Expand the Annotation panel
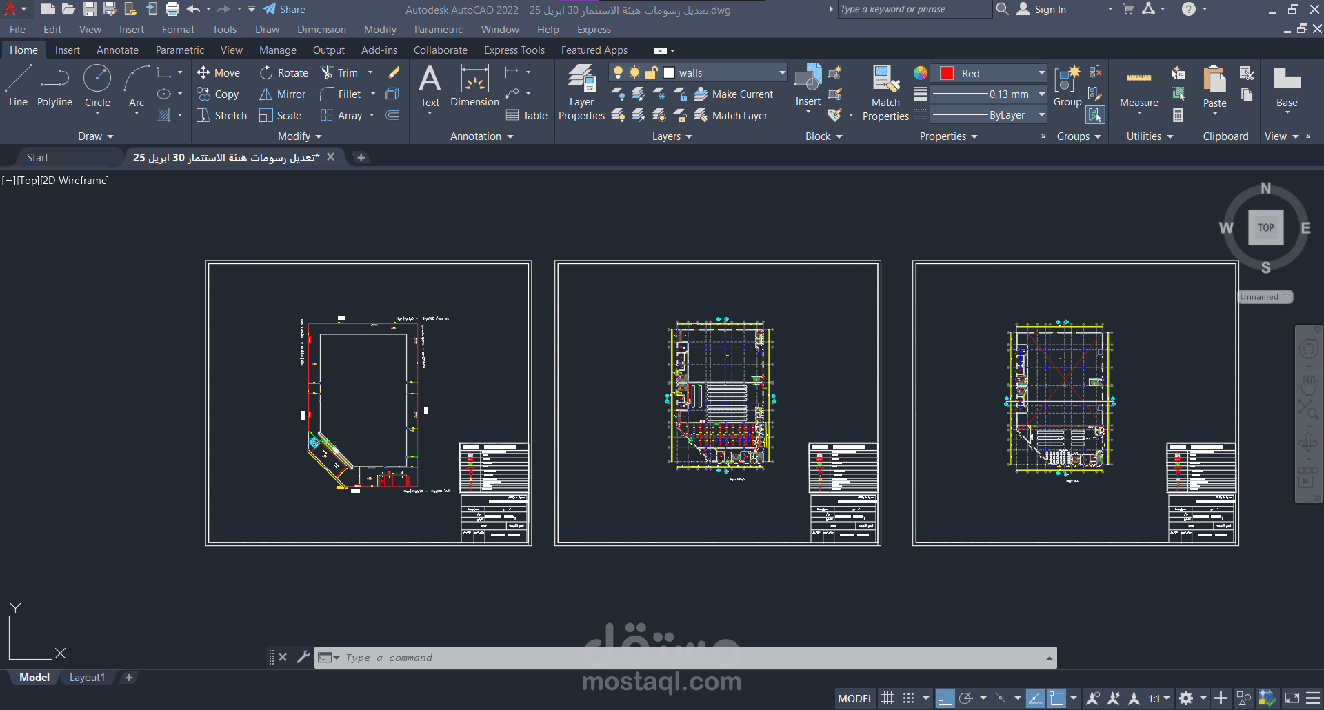The width and height of the screenshot is (1324, 710). [x=481, y=136]
